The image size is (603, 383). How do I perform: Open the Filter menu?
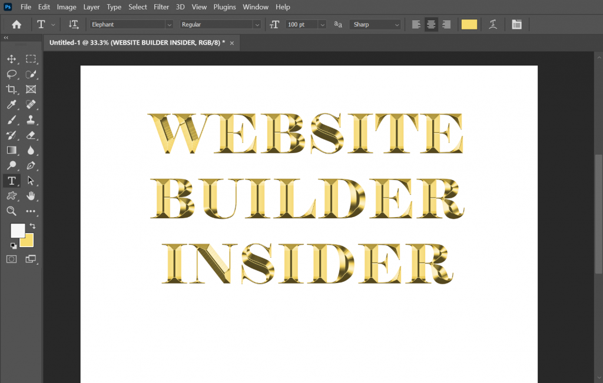(161, 6)
